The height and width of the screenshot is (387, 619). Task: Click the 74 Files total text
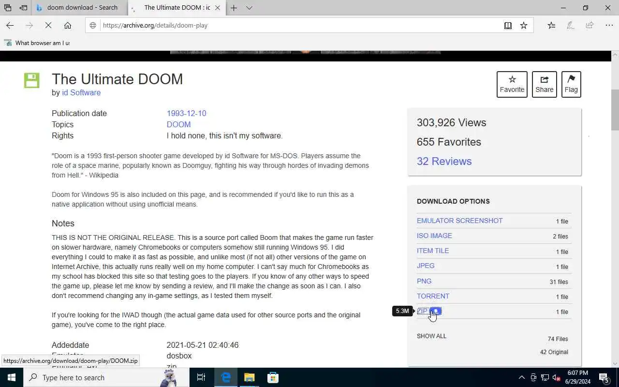(558, 339)
